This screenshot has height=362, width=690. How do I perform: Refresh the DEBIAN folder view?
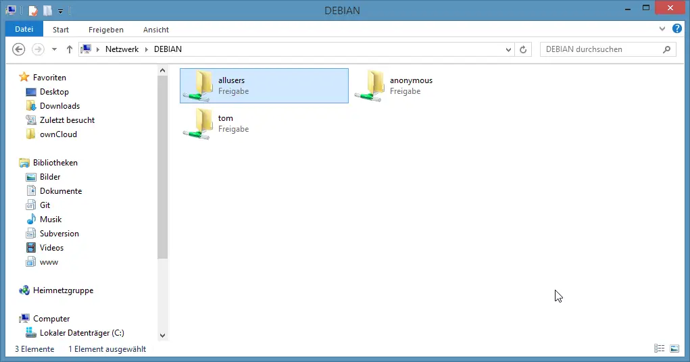click(x=523, y=49)
